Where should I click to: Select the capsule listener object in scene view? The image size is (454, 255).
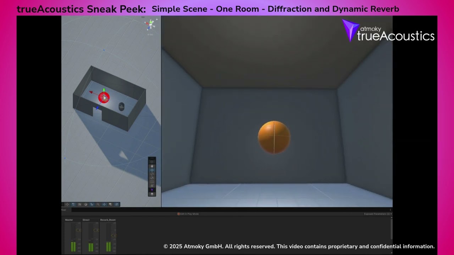pos(121,106)
